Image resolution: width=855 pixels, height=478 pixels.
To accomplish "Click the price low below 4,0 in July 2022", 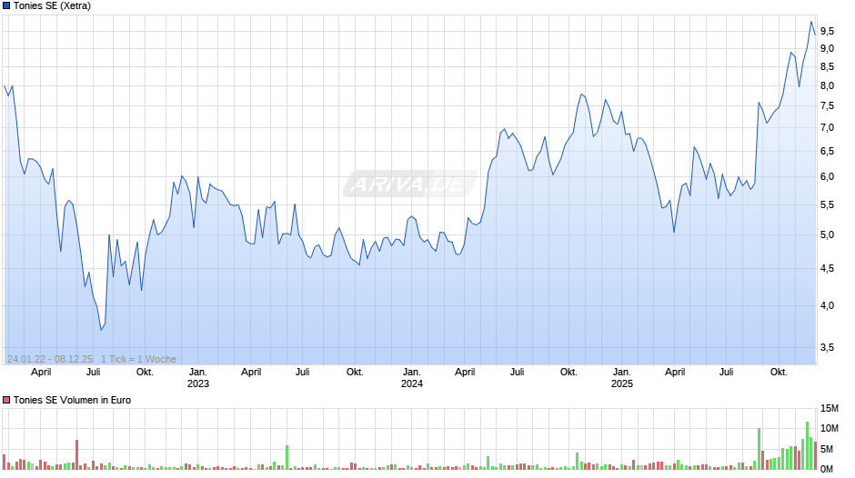I will pos(101,329).
